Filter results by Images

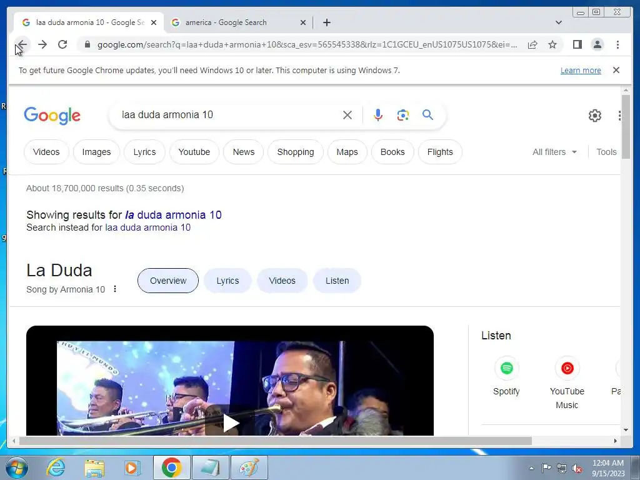tap(96, 152)
